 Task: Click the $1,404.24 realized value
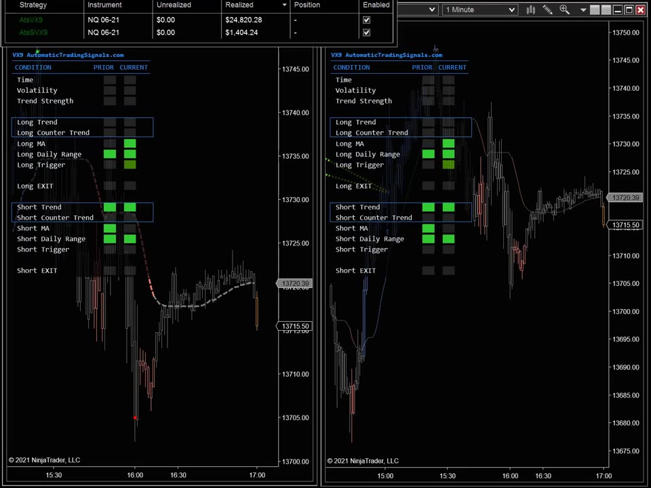click(x=241, y=33)
